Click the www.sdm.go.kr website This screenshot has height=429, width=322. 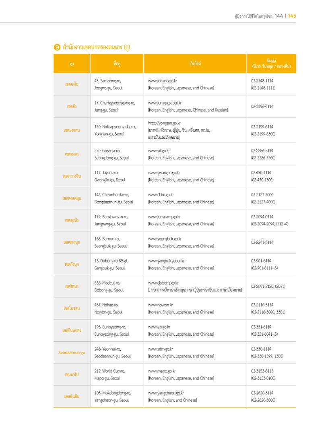(160, 349)
